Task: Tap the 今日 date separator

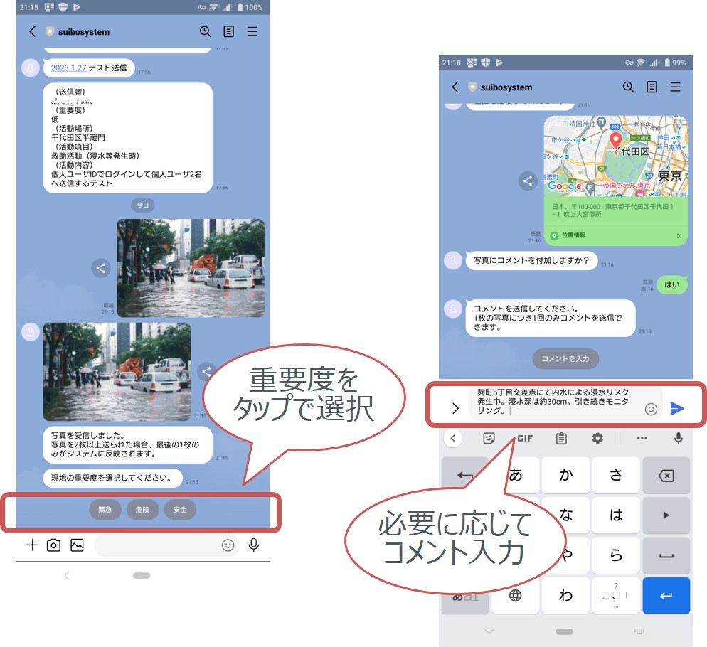Action: click(143, 205)
